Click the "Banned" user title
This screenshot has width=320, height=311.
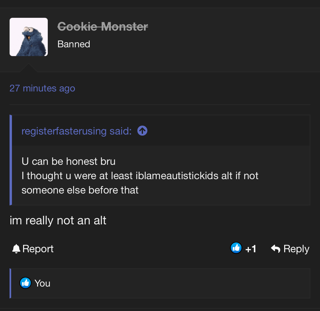coord(74,44)
